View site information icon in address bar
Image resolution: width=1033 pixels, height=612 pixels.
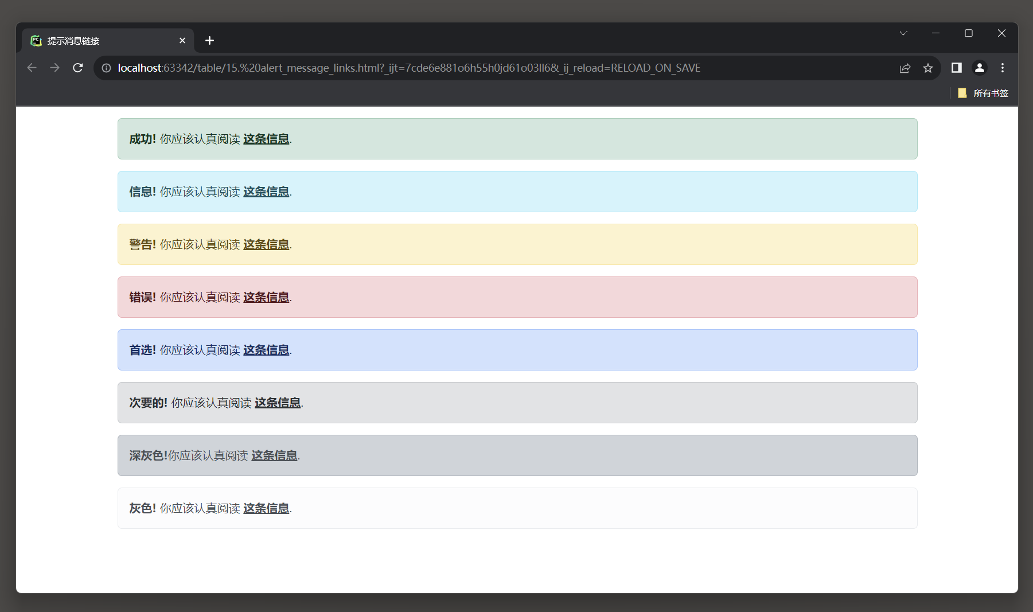[107, 68]
